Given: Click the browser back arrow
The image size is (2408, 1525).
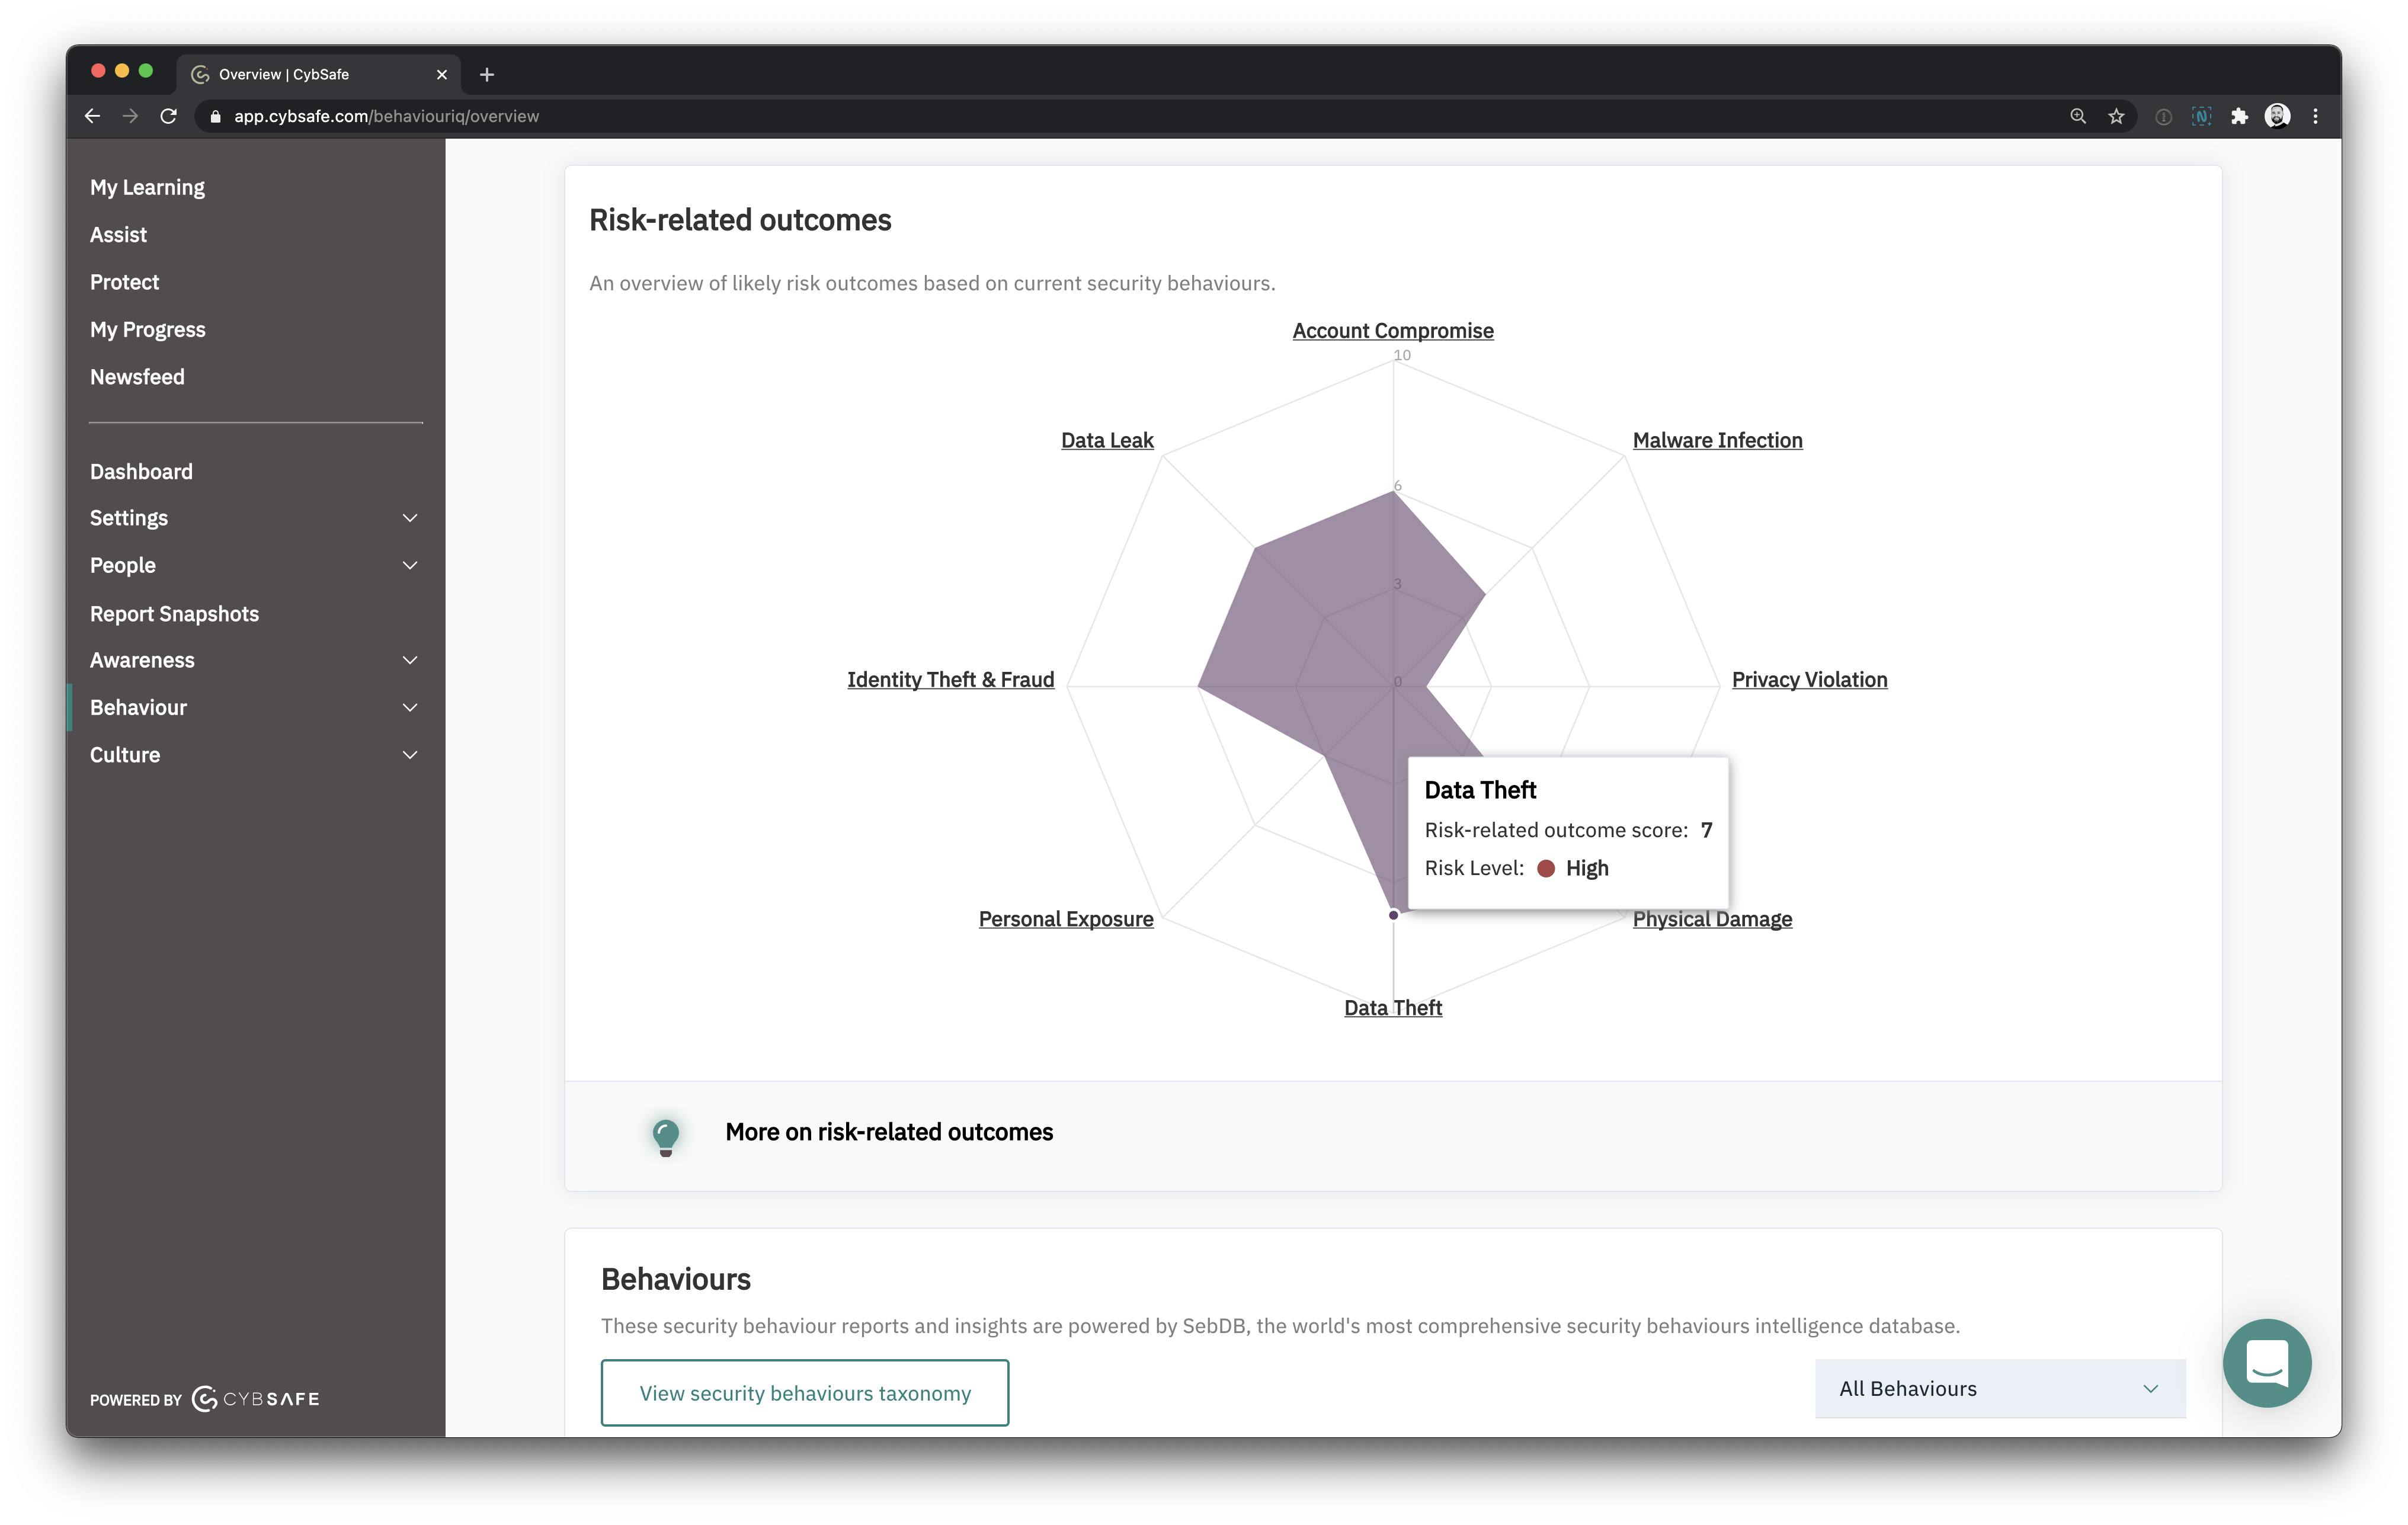Looking at the screenshot, I should click(92, 116).
